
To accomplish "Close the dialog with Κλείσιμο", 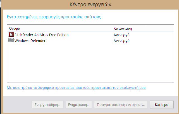I will click(x=161, y=104).
